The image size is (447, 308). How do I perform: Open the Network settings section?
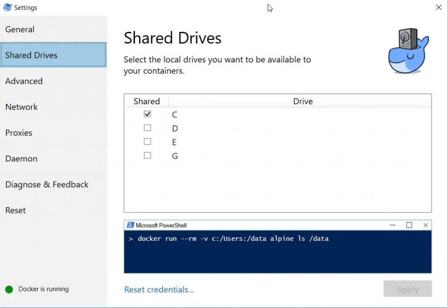pos(21,107)
